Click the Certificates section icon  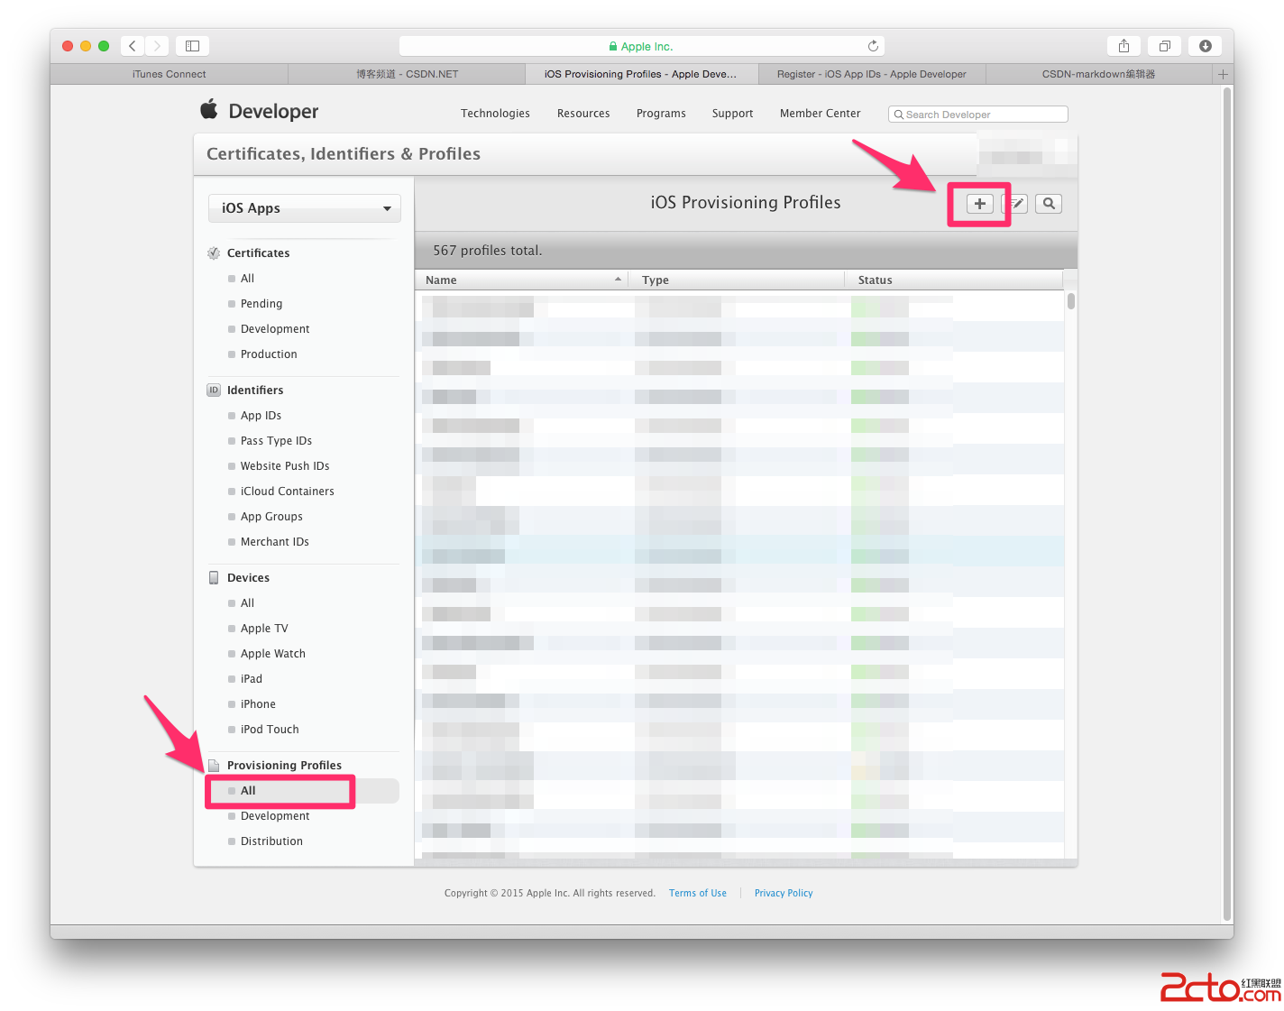(214, 253)
